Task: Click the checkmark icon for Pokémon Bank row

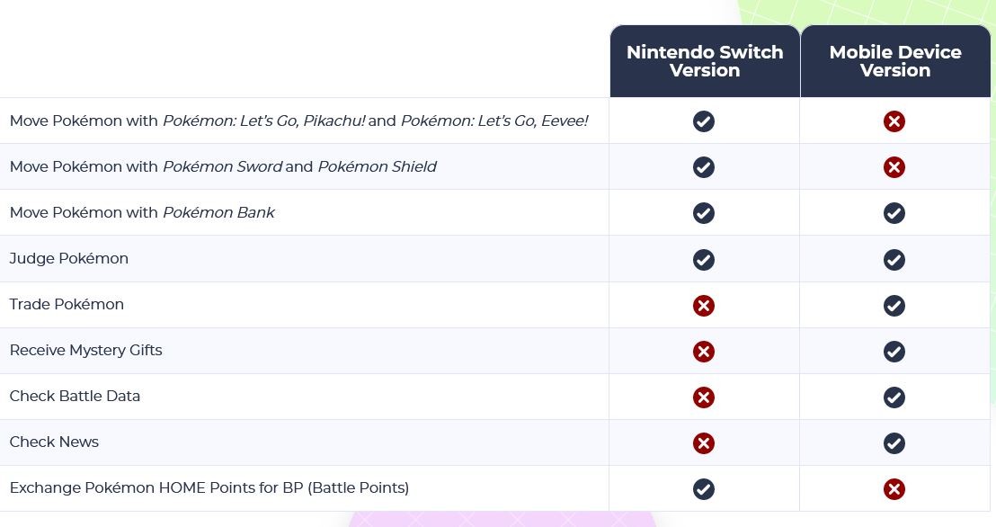Action: (704, 213)
